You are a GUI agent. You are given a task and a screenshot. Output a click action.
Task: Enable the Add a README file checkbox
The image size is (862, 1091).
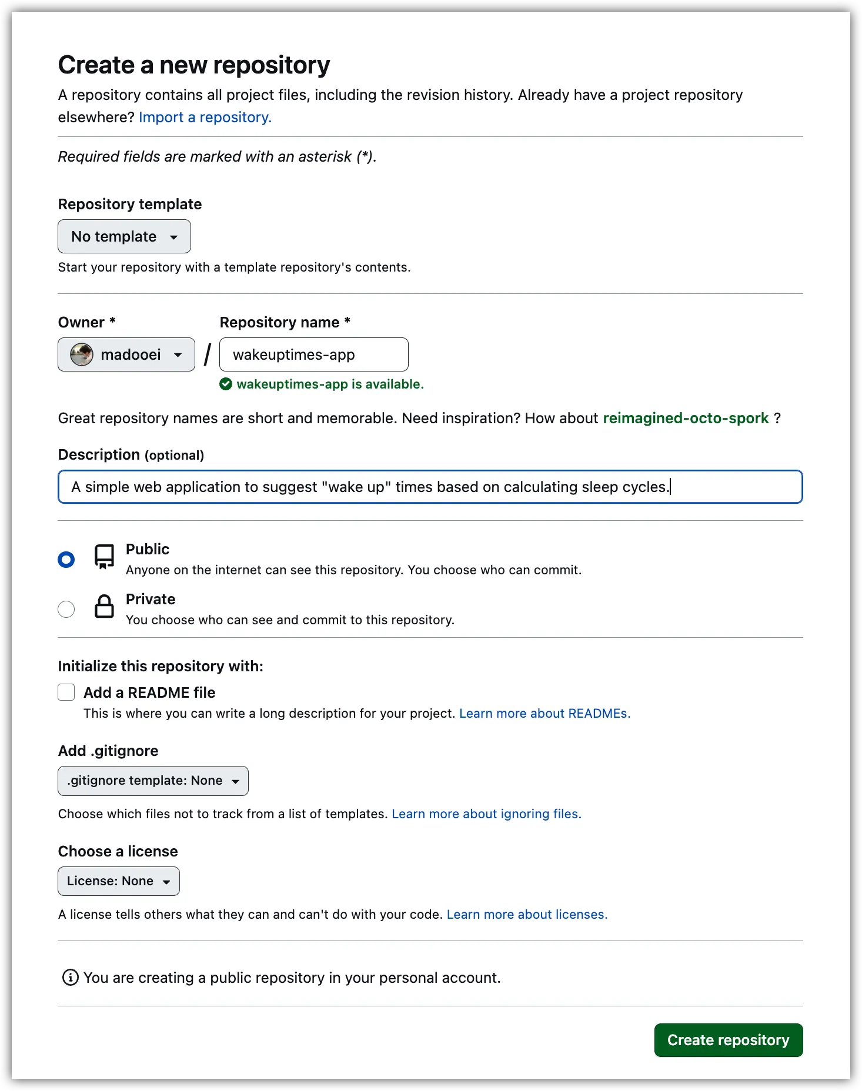(66, 692)
